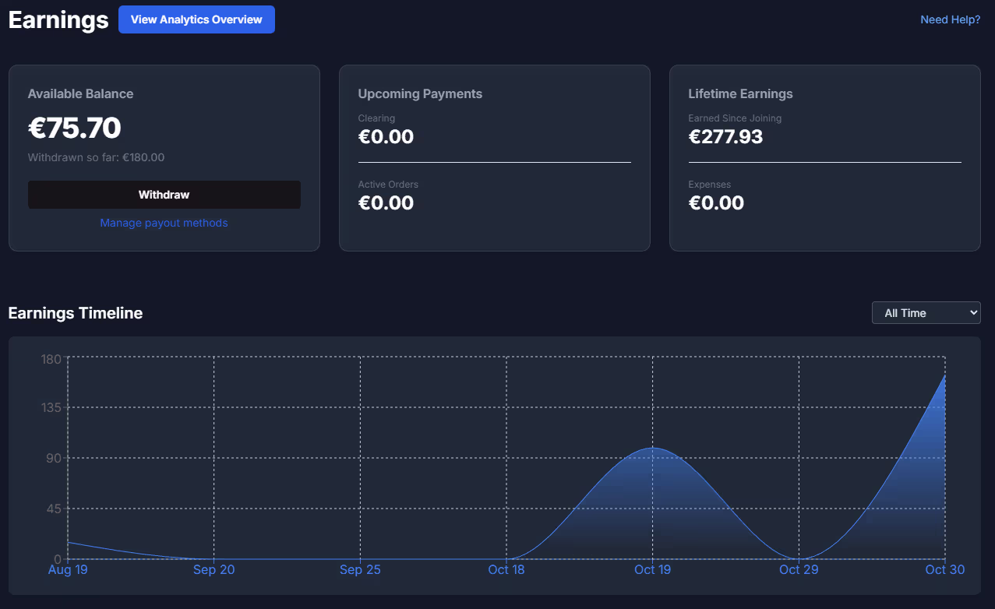
Task: Click the Oct 29 date label
Action: click(x=798, y=569)
